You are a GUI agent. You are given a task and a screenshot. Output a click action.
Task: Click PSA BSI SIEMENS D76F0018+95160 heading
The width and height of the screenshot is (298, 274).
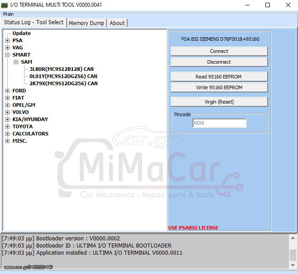[220, 39]
